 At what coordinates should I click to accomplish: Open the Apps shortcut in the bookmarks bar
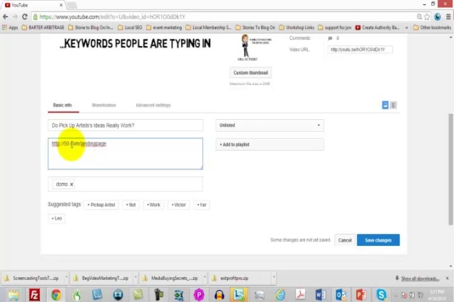(10, 28)
